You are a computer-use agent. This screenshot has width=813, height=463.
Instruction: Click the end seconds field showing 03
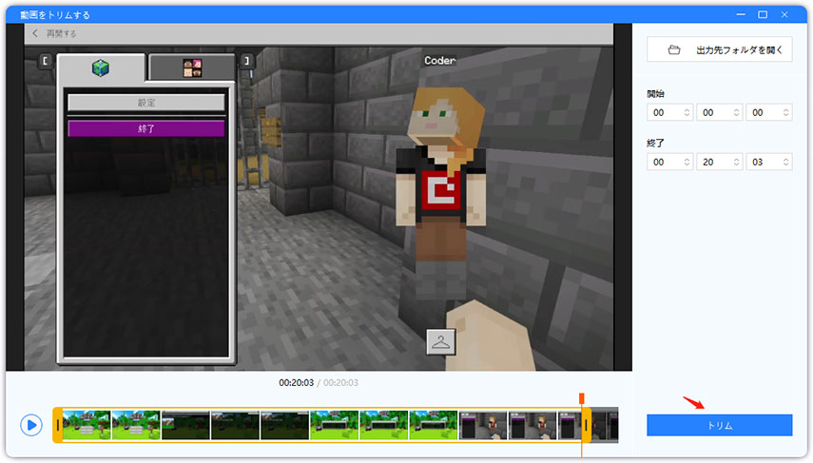[769, 163]
